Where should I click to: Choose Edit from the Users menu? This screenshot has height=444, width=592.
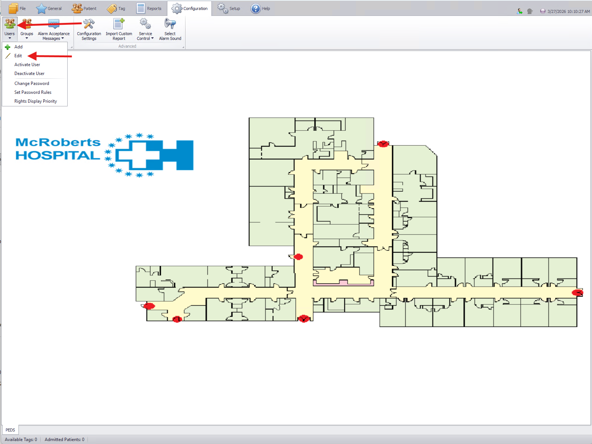pyautogui.click(x=18, y=56)
